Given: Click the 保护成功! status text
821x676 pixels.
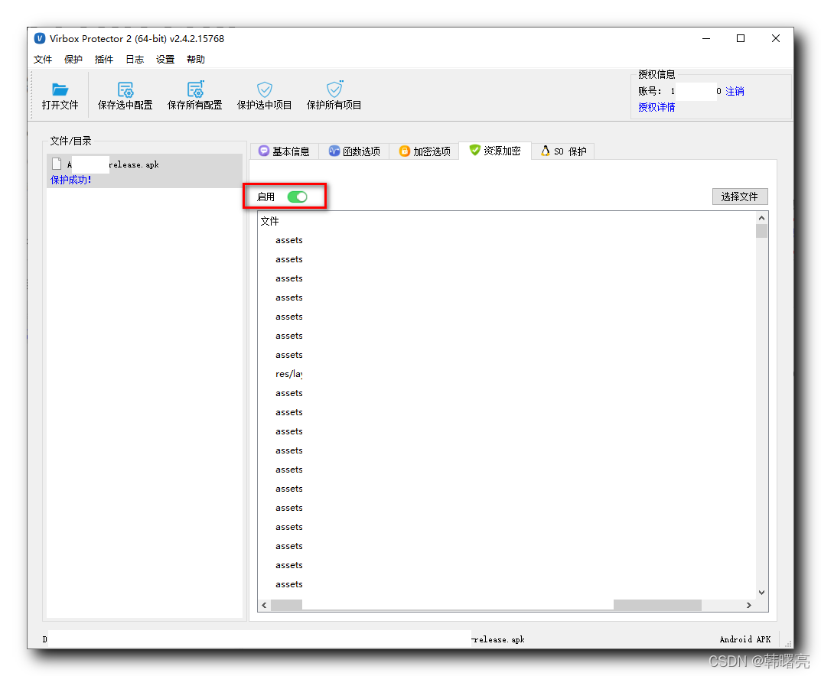Looking at the screenshot, I should 70,180.
